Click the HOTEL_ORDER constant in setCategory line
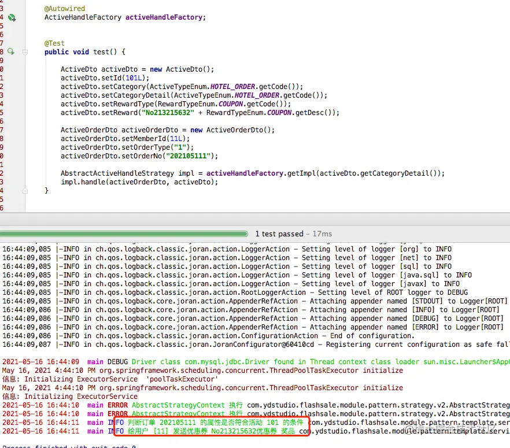The height and width of the screenshot is (448, 510). point(232,87)
